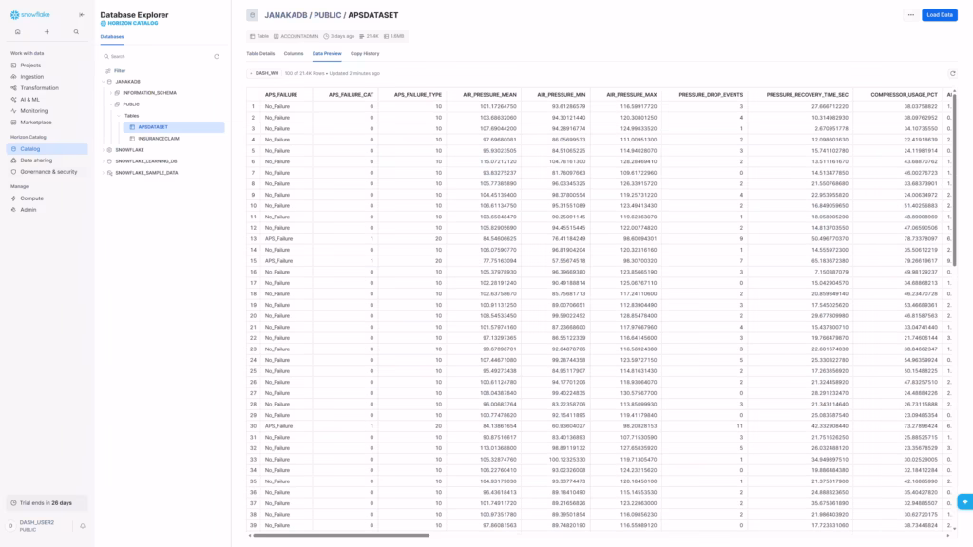Refresh the data preview results
Screen dimensions: 973x547
(953, 73)
